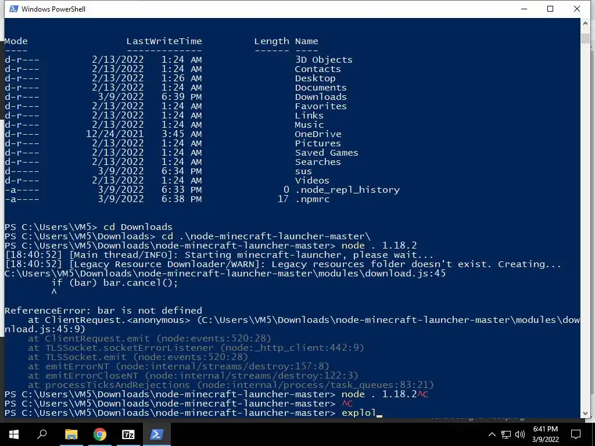Click the scrollbar up arrow
595x446 pixels.
[x=585, y=23]
